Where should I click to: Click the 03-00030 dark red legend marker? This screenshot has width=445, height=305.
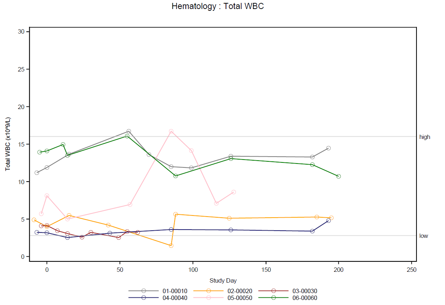[274, 291]
